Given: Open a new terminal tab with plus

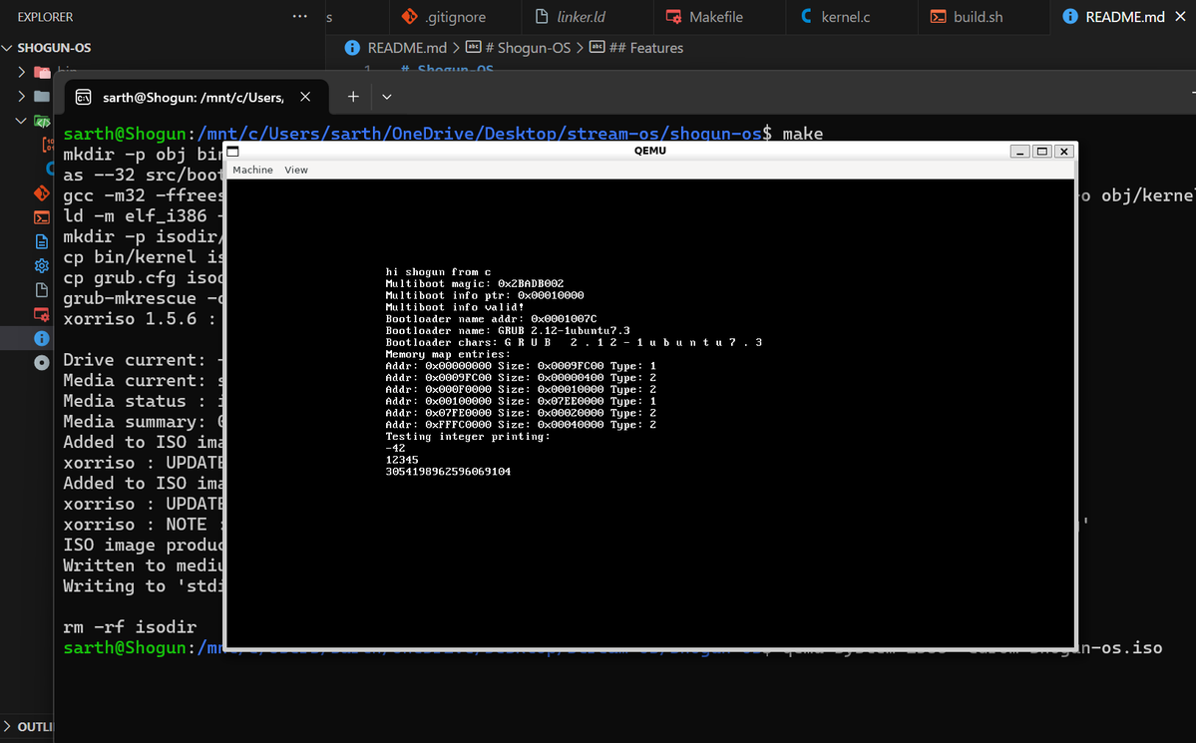Looking at the screenshot, I should coord(353,96).
